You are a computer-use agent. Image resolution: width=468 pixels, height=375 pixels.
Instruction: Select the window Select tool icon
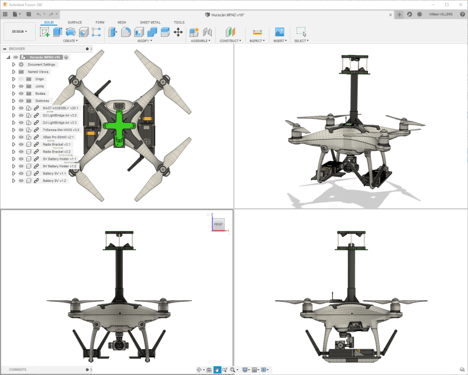301,32
